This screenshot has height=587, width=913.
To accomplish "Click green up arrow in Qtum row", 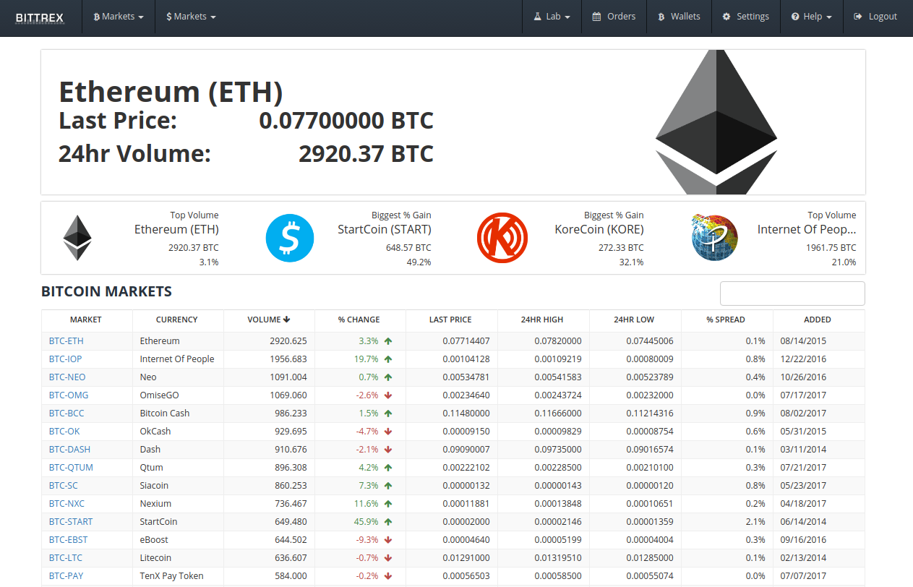I will [388, 468].
